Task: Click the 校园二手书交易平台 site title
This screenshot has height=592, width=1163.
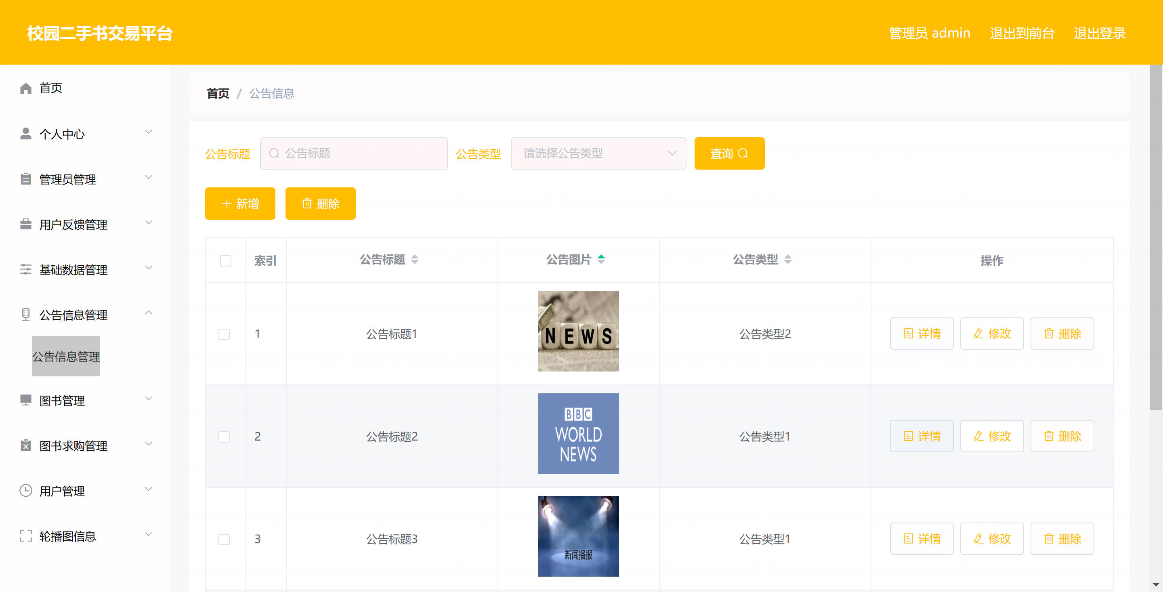Action: (100, 33)
